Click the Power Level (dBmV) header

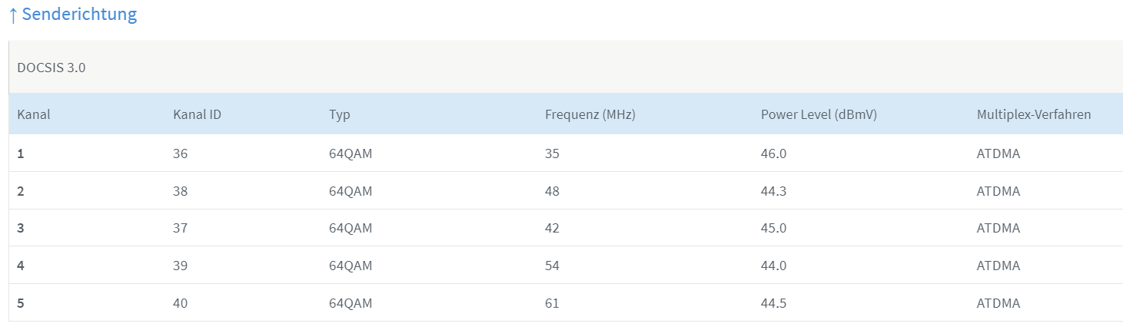819,115
